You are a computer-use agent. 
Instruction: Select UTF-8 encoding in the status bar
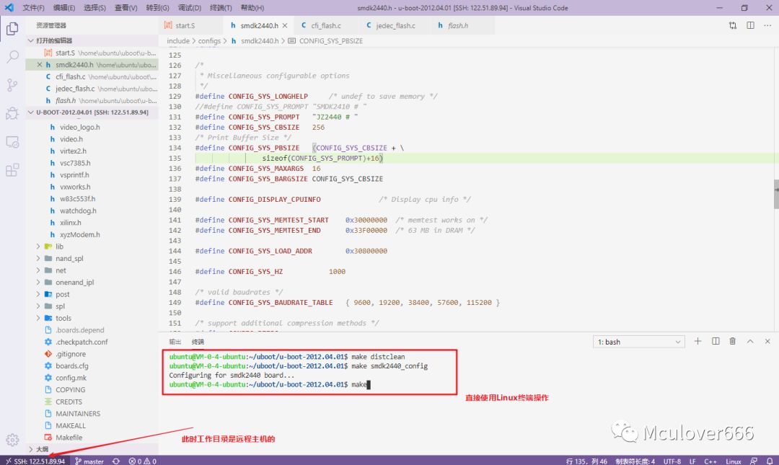click(x=672, y=461)
